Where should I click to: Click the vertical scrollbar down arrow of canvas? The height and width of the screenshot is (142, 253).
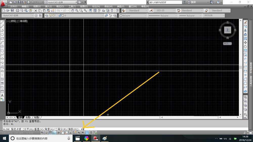coord(240,114)
